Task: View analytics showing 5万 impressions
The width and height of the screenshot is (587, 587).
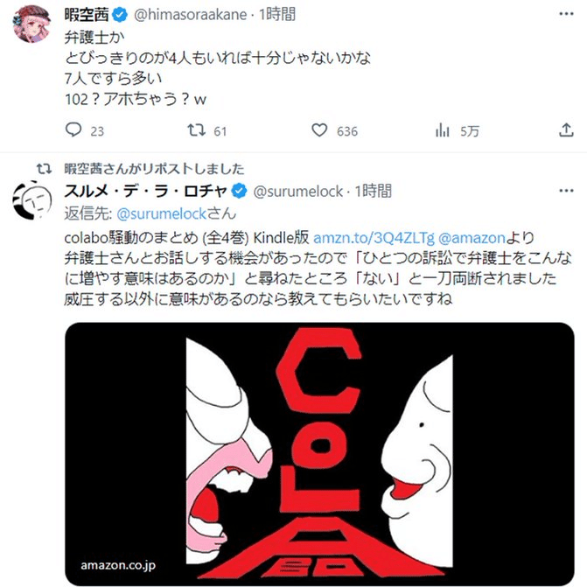Action: point(443,130)
